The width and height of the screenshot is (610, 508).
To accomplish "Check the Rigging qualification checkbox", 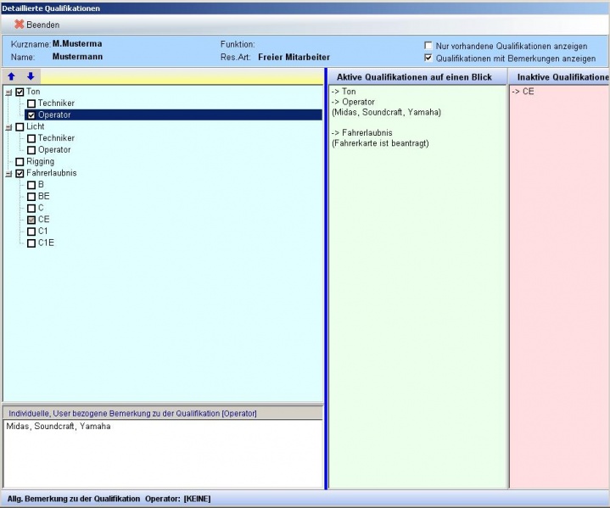I will tap(20, 162).
